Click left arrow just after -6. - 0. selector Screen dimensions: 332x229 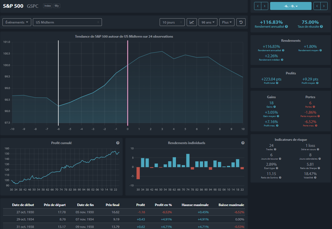[317, 6]
